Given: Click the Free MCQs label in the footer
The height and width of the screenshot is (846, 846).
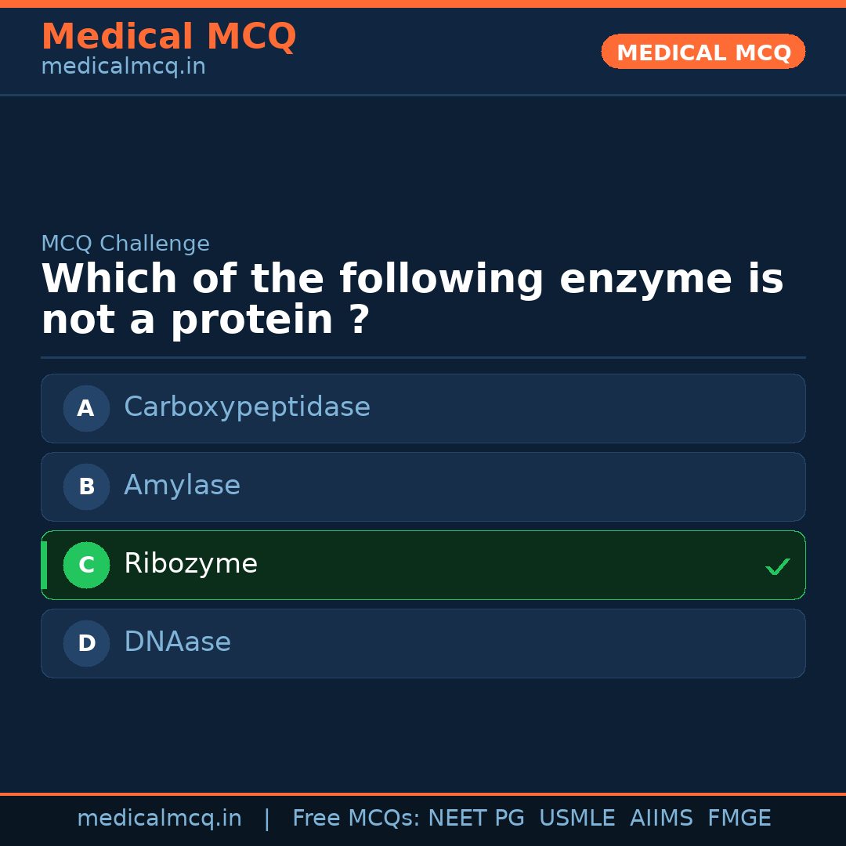Looking at the screenshot, I should 356,819.
